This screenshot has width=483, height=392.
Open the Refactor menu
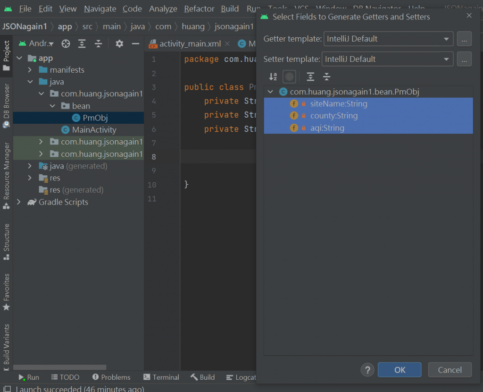point(199,9)
